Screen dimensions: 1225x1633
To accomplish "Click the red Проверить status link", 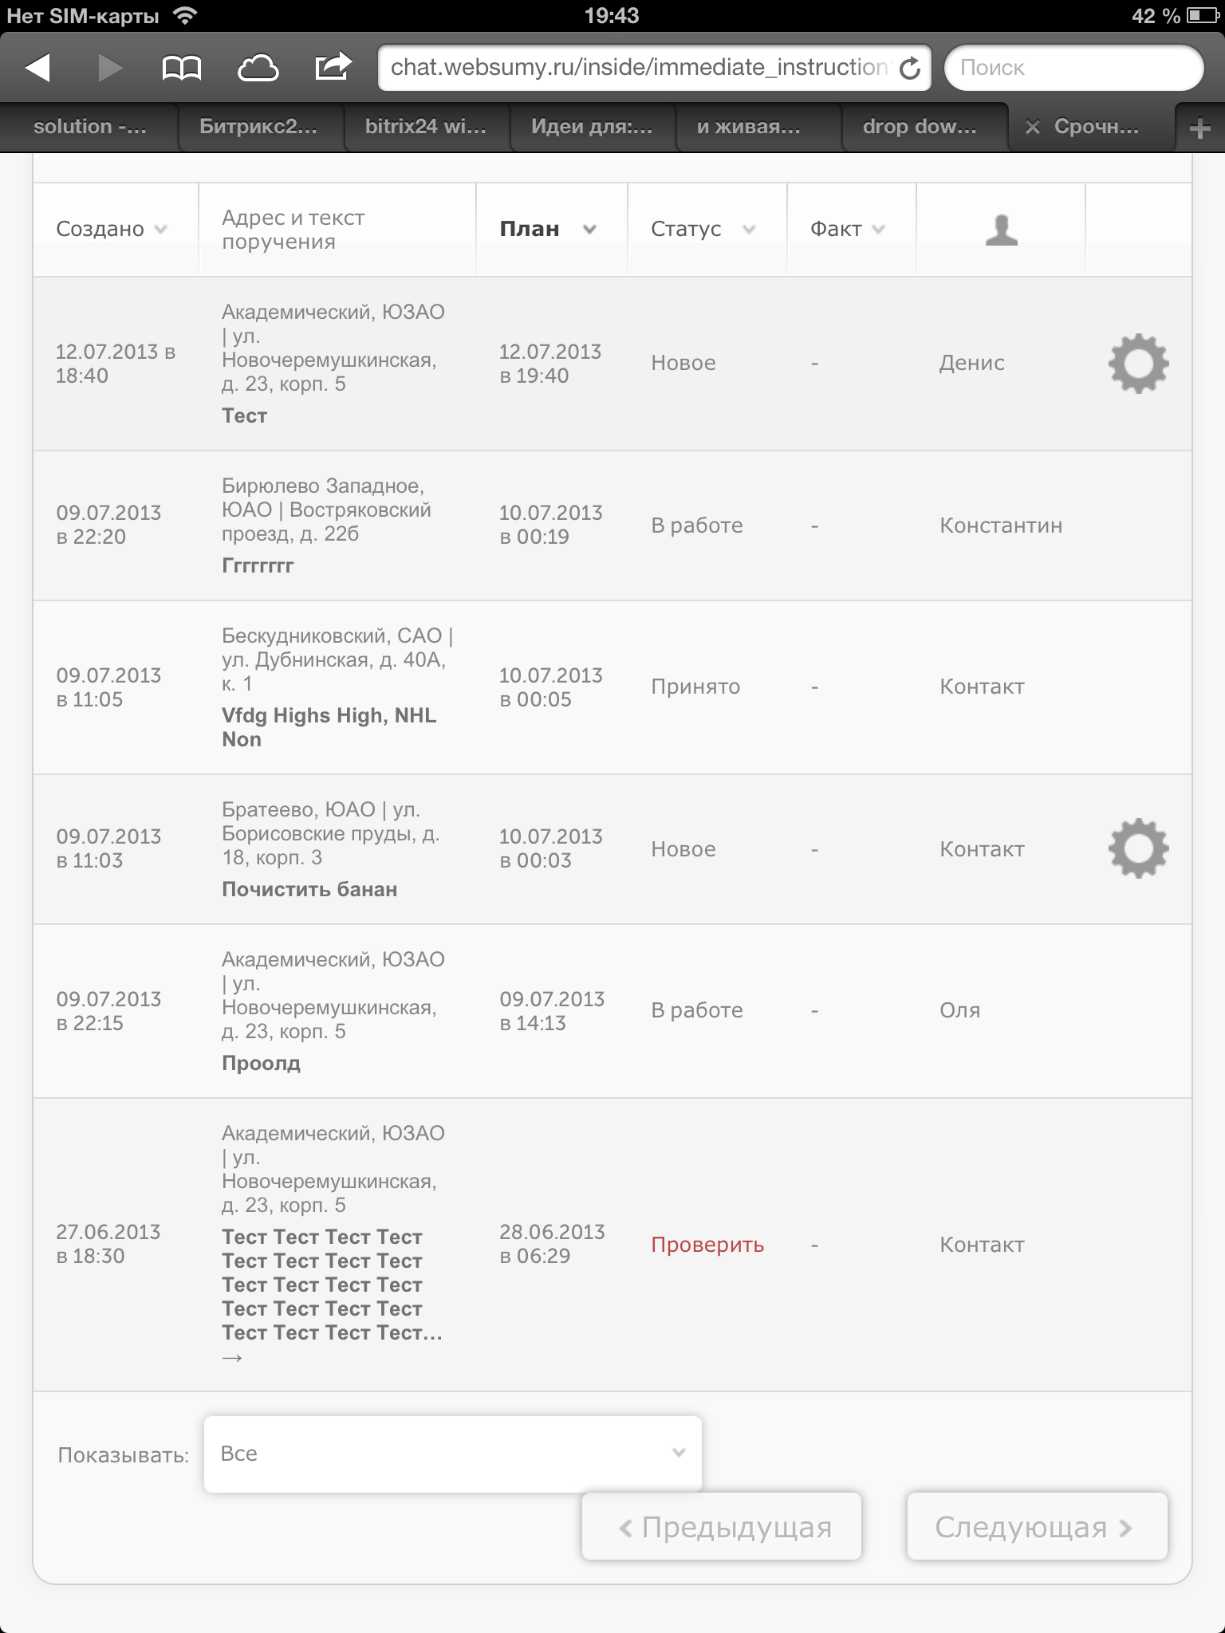I will 707,1245.
